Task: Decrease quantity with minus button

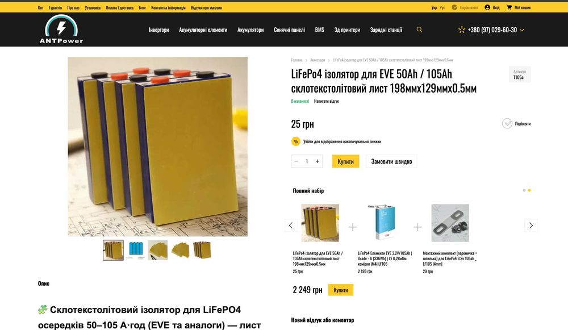Action: click(x=296, y=161)
